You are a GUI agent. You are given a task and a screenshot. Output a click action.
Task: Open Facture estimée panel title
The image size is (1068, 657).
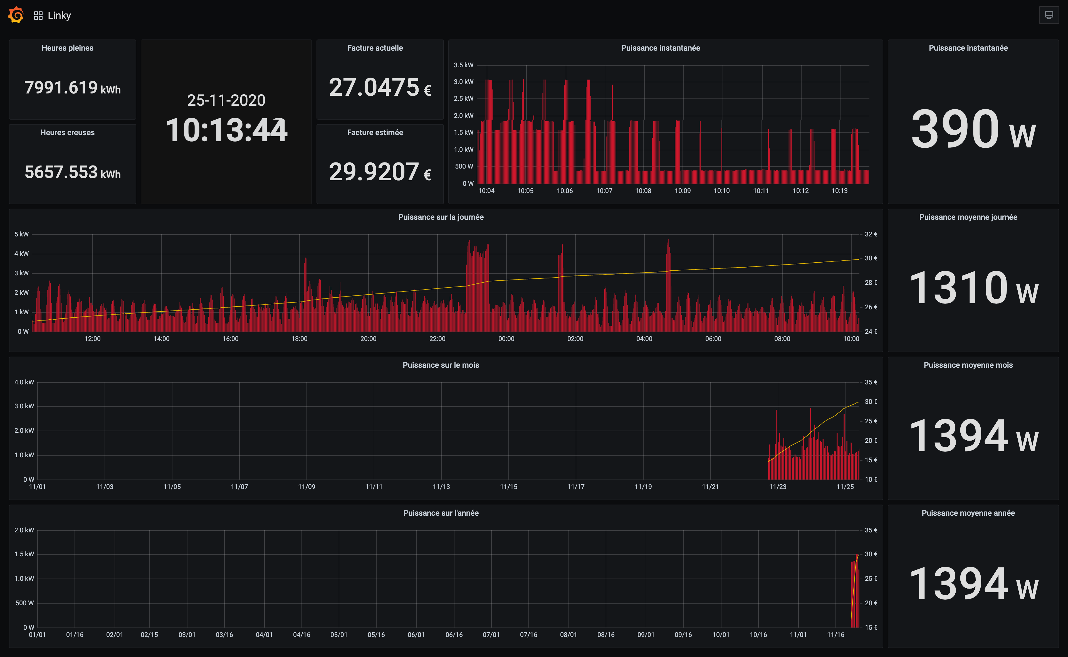click(375, 132)
